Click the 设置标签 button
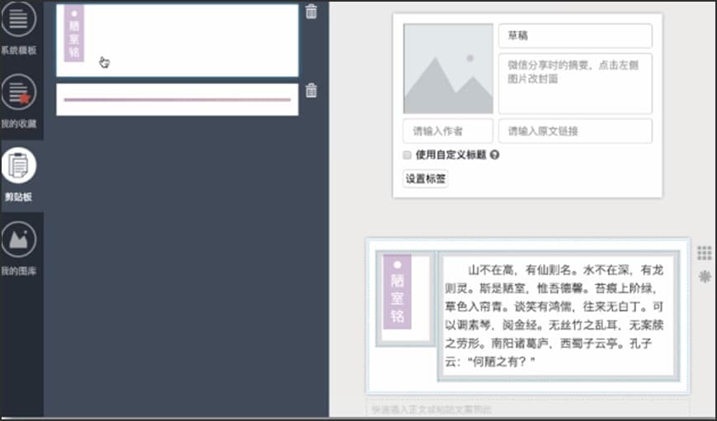Screen dimensions: 717x421 click(425, 178)
